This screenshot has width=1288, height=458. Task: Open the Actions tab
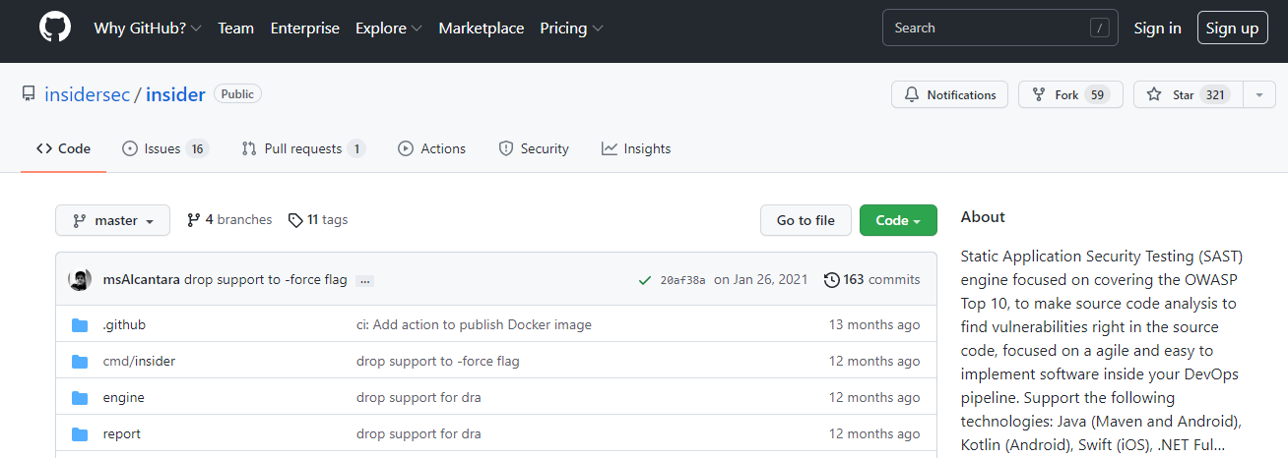(431, 148)
